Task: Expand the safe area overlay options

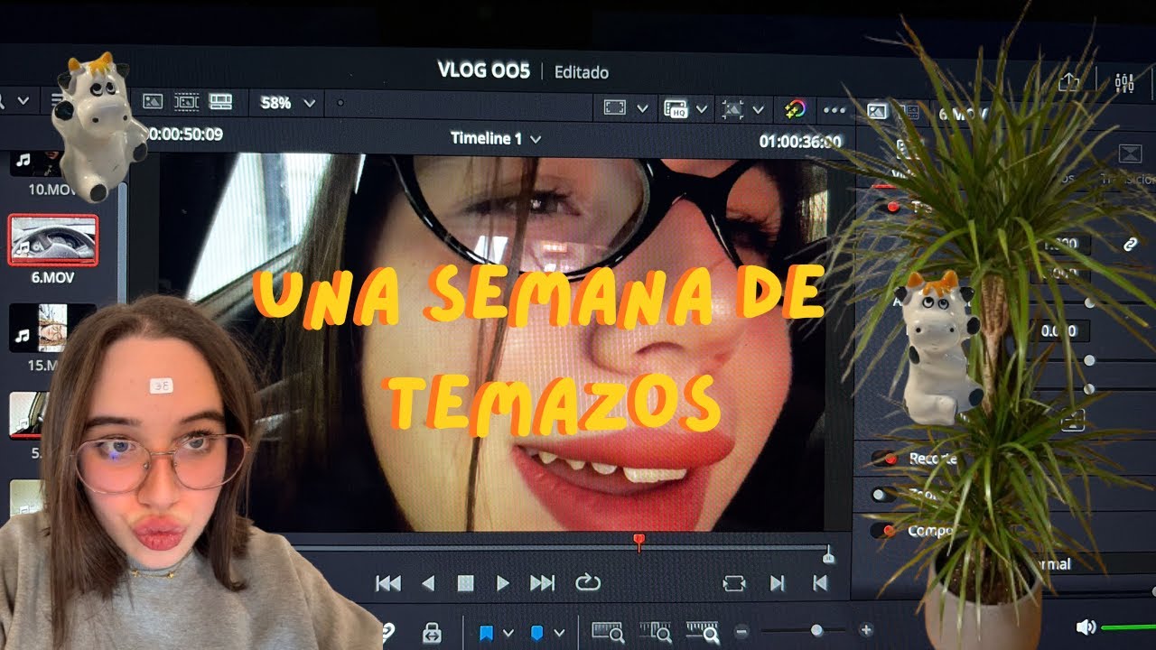Action: pos(642,108)
